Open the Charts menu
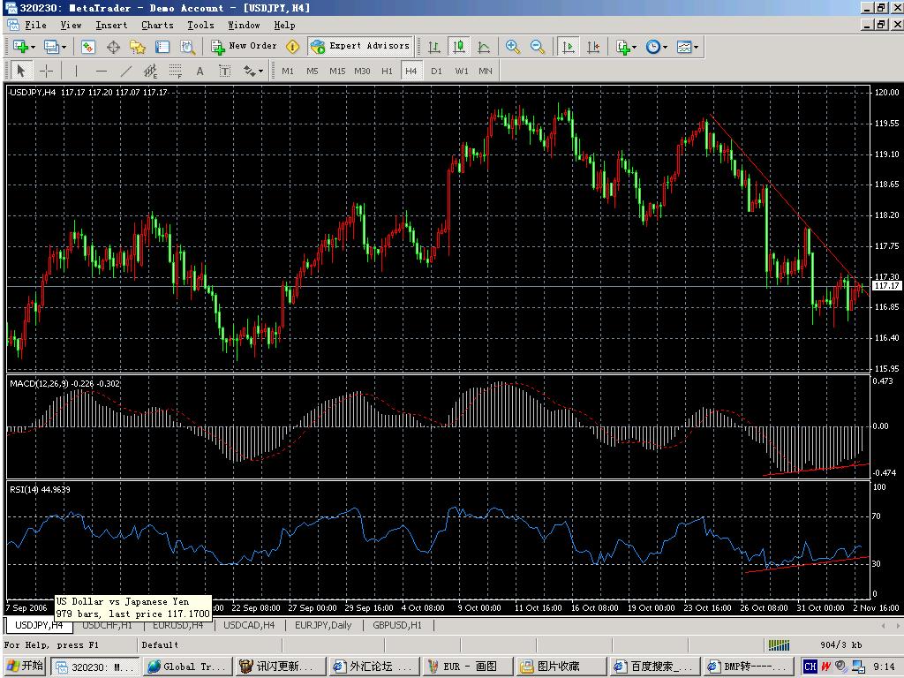Viewport: 904px width, 678px height. click(156, 25)
